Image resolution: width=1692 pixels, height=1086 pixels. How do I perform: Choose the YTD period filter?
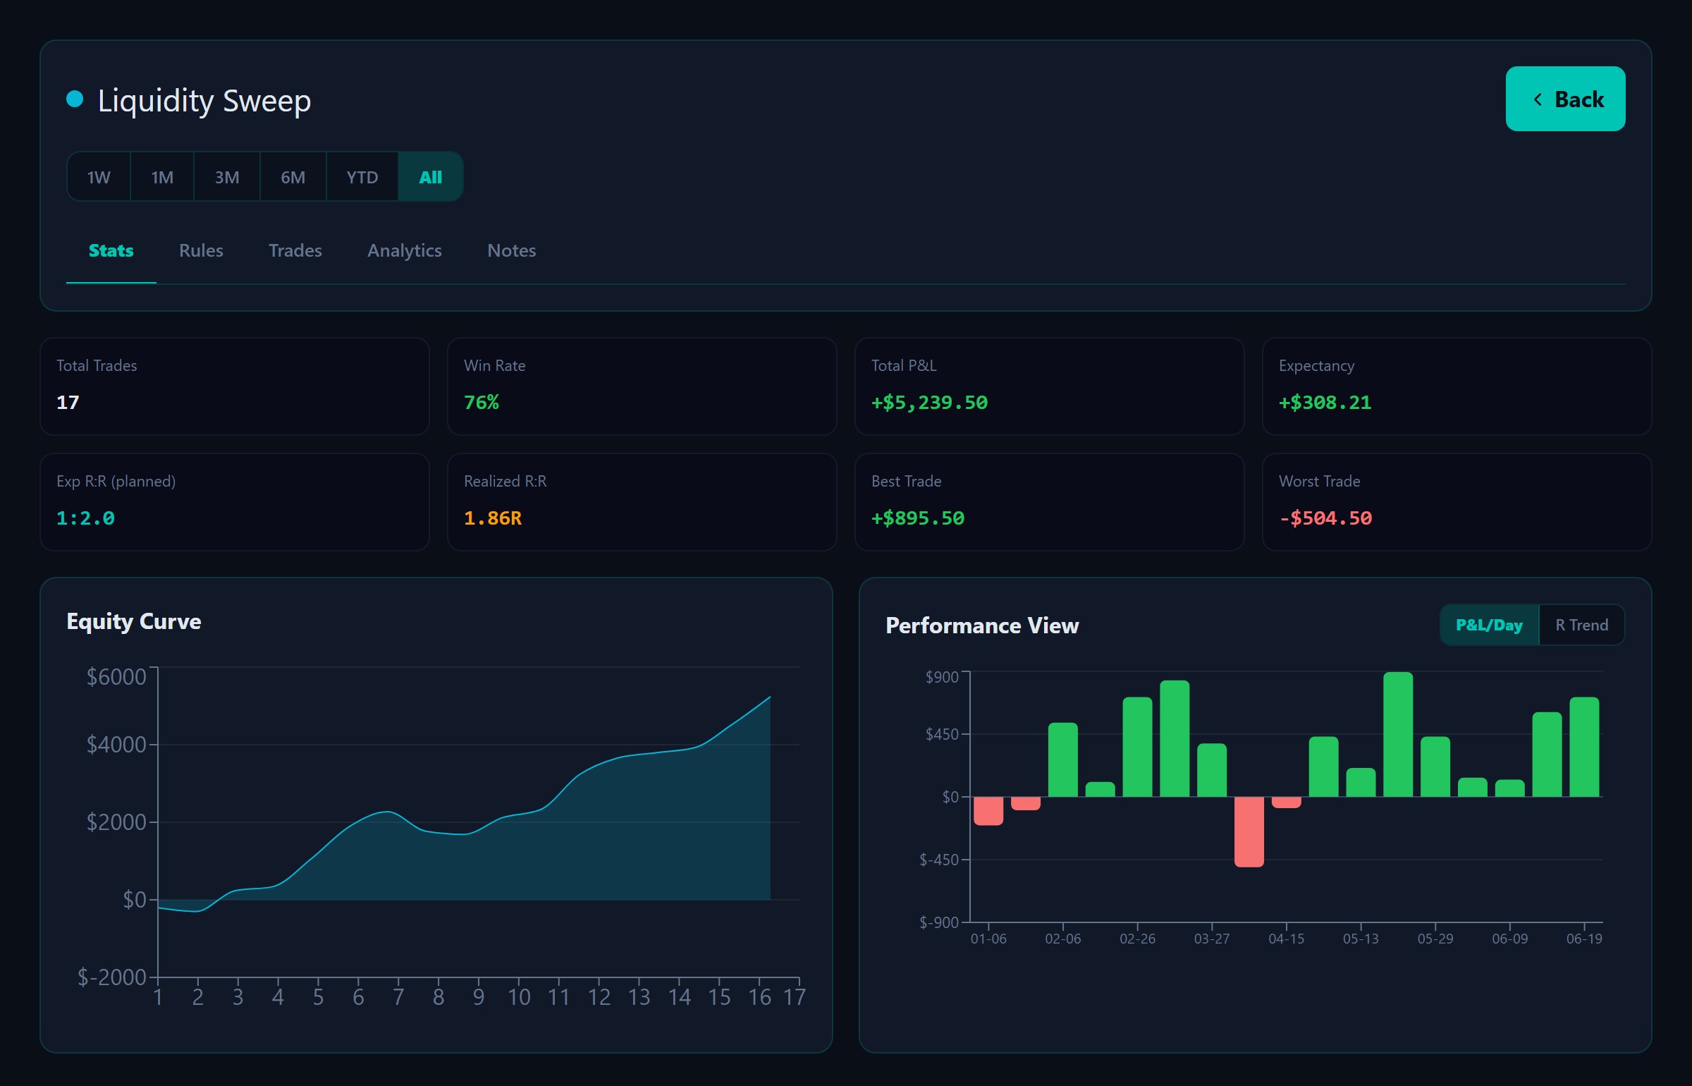(x=362, y=177)
